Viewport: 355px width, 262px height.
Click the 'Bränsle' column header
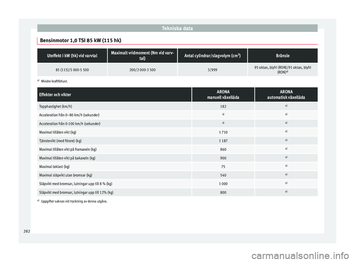tap(283, 56)
